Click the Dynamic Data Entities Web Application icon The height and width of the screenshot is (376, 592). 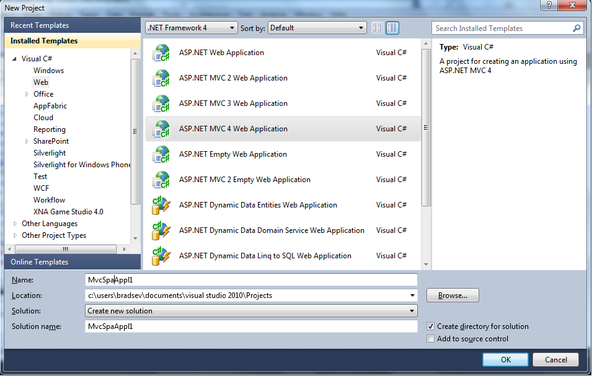pyautogui.click(x=161, y=205)
